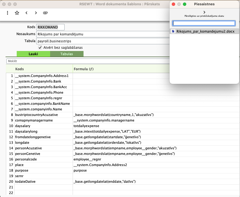Click formula _base.intext(totdailyexpense,"LAT","EUR")
The image size is (240, 197).
[107, 132]
